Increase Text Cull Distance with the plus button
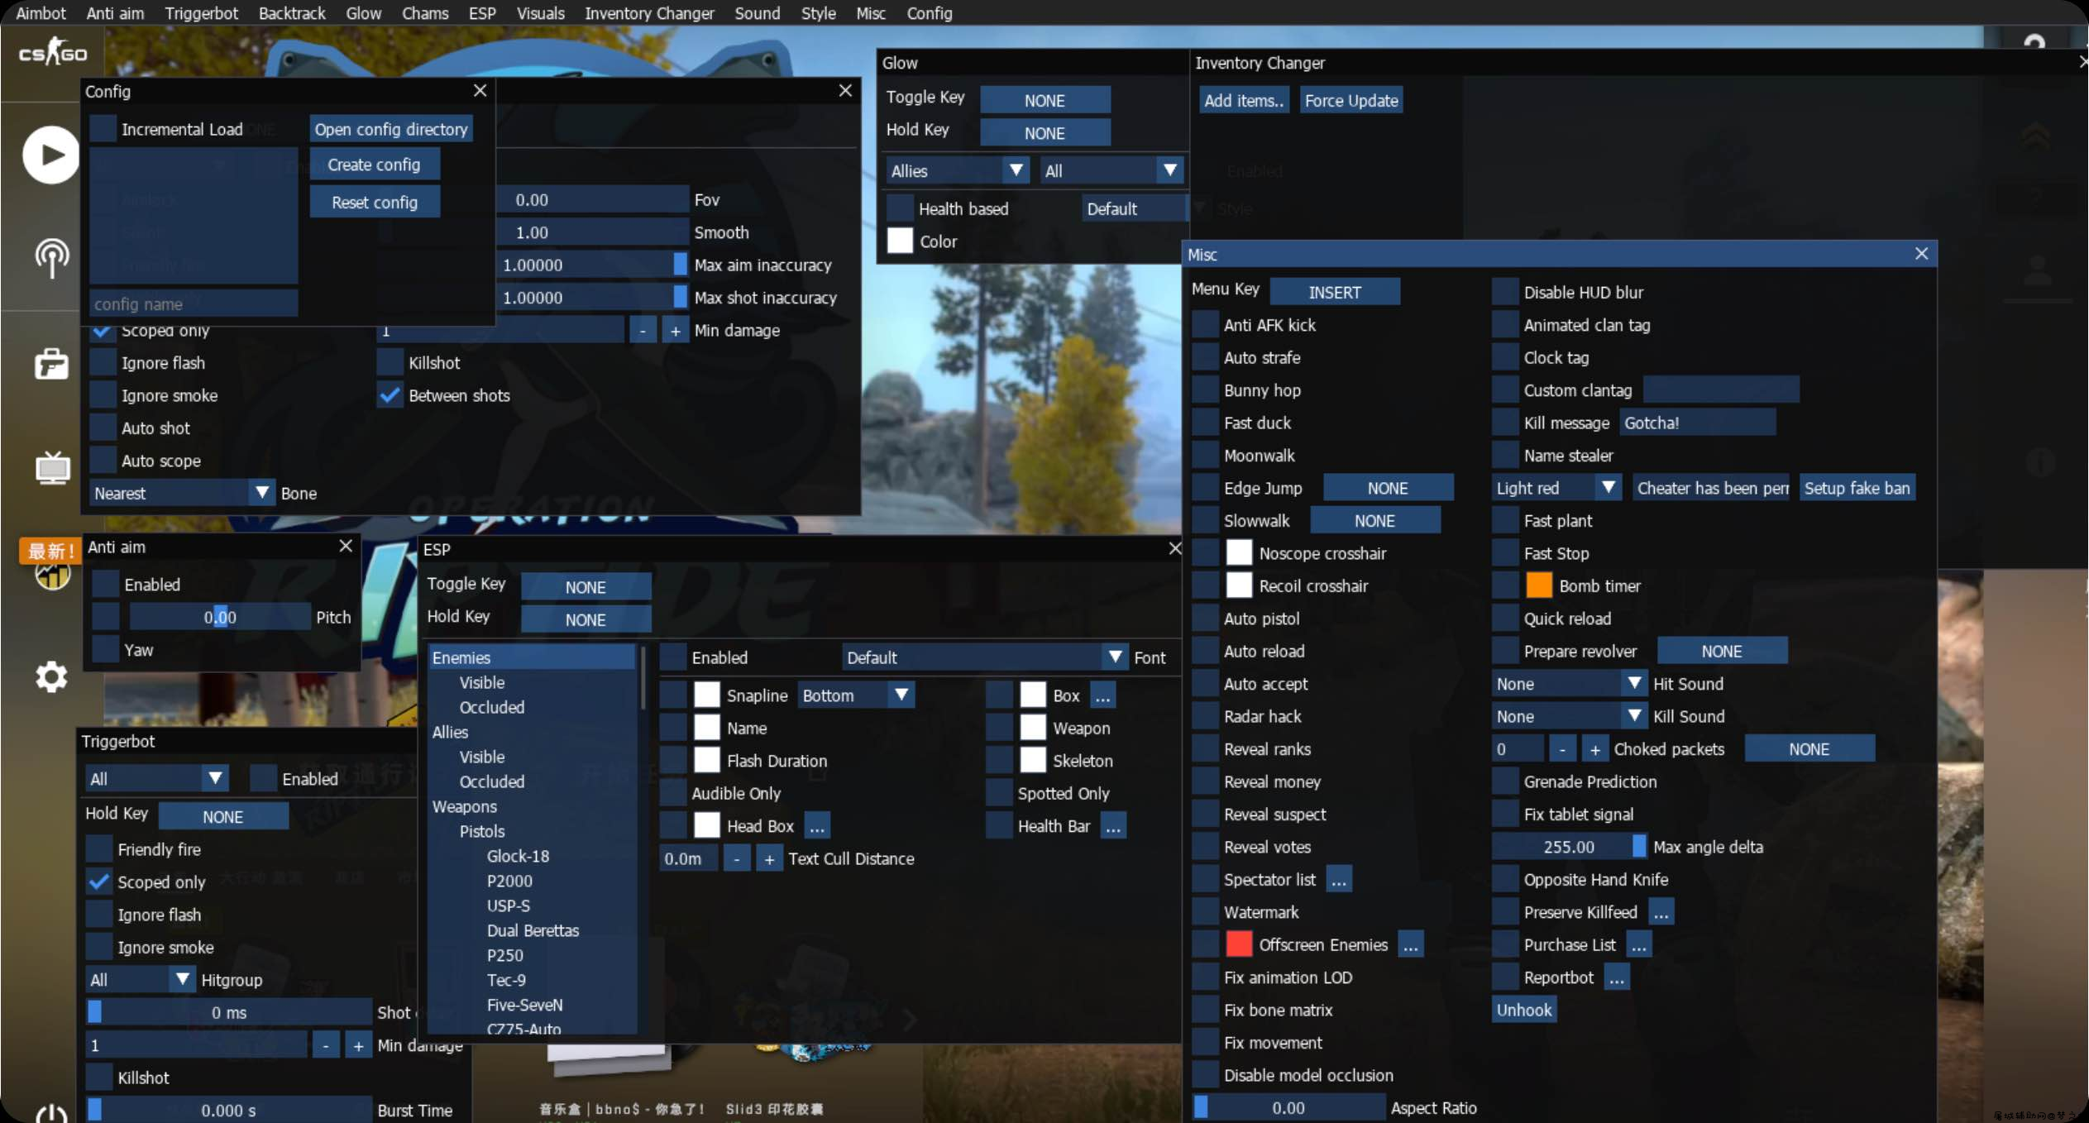2089x1123 pixels. [x=769, y=859]
